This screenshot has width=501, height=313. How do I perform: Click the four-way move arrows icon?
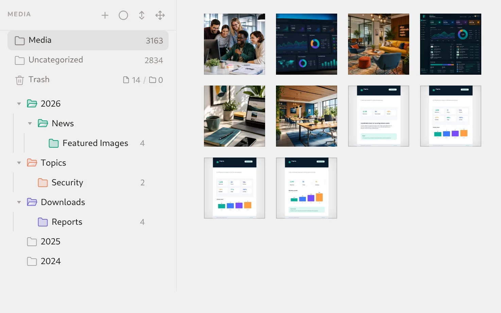(160, 15)
